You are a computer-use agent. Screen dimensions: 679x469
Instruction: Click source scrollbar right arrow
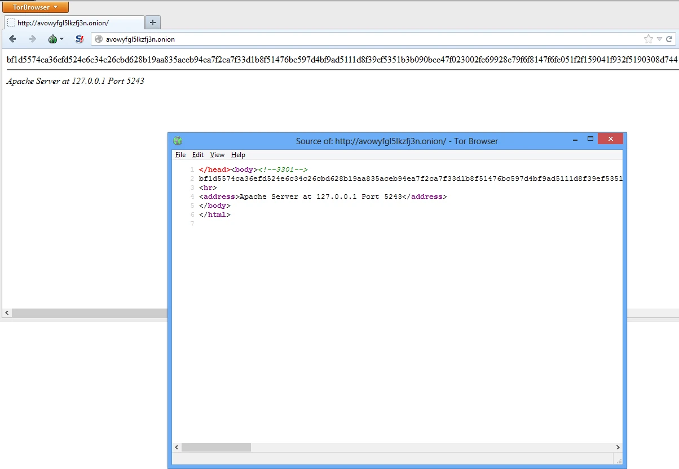pos(618,448)
